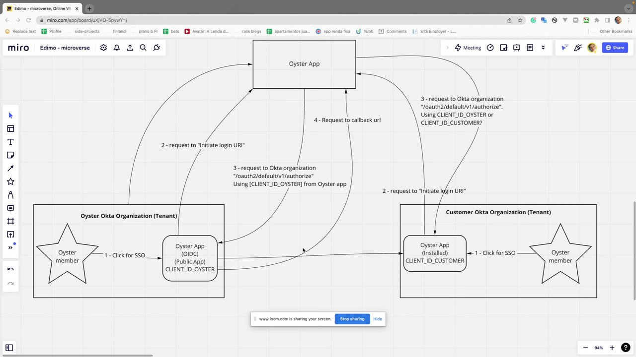The width and height of the screenshot is (636, 357).
Task: Redo the last undone action
Action: pyautogui.click(x=10, y=284)
